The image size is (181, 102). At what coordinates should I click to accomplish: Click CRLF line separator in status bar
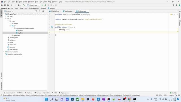161,95
